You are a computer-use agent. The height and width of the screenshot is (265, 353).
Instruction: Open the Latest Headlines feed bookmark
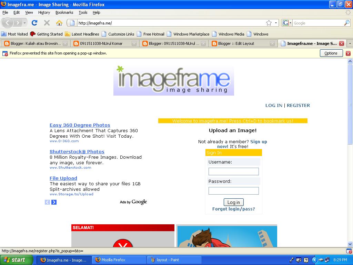pos(82,34)
